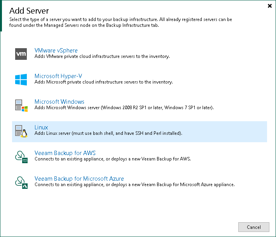Pick the Linux server title
This screenshot has width=276, height=237.
pos(41,127)
